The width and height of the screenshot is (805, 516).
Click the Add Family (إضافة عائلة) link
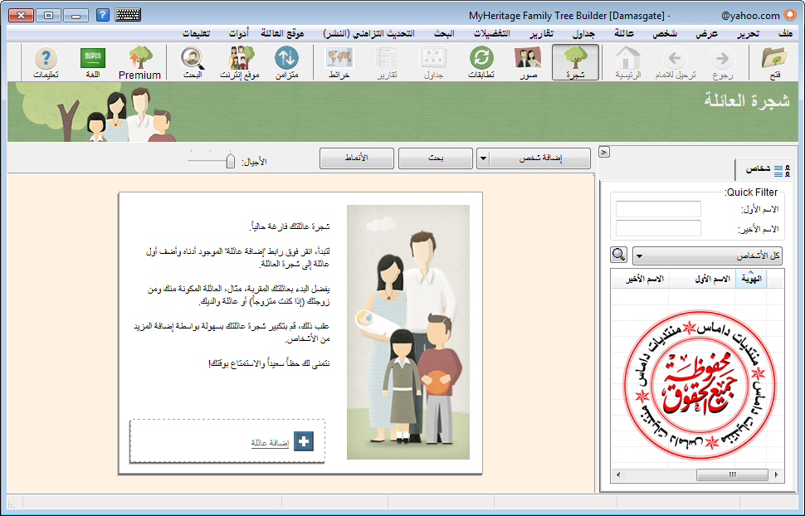click(270, 442)
